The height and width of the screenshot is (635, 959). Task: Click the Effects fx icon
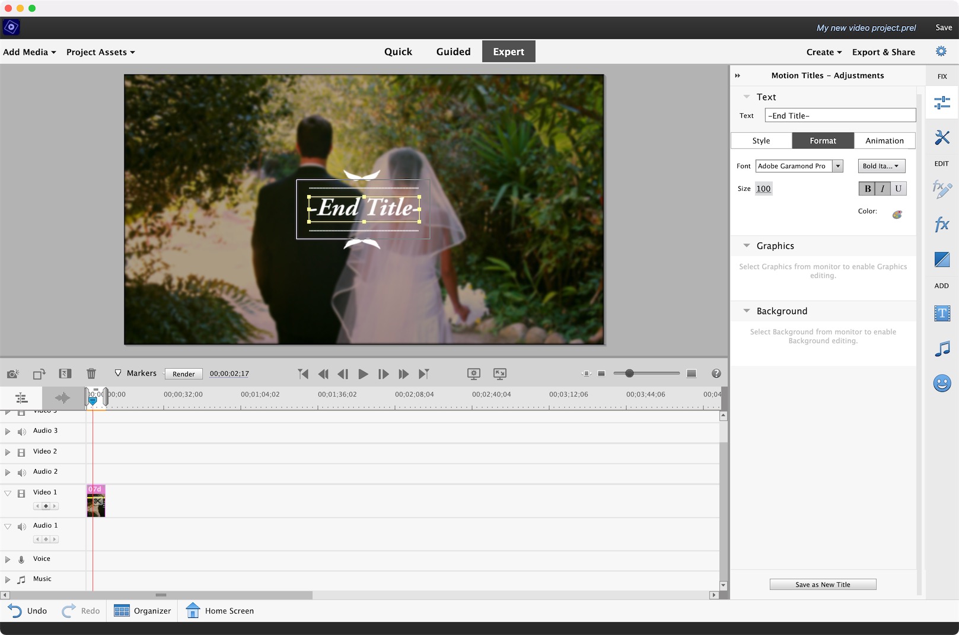point(942,224)
